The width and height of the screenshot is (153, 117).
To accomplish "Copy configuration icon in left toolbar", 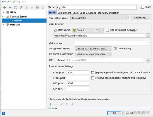I will (16, 7).
